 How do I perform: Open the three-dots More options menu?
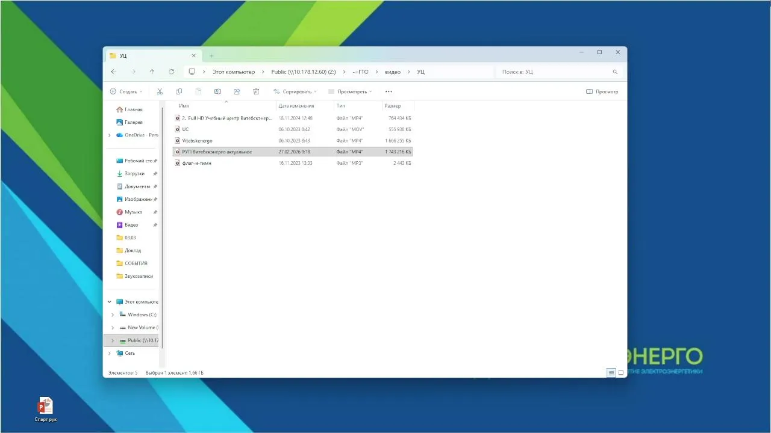[389, 91]
